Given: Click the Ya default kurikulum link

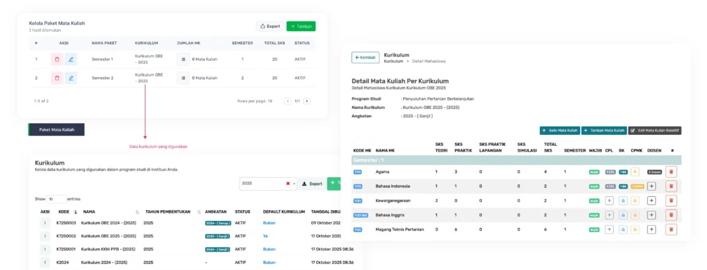Looking at the screenshot, I should (x=265, y=236).
